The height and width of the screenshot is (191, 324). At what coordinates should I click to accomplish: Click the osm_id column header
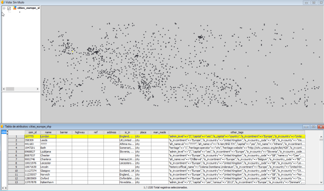(x=33, y=132)
